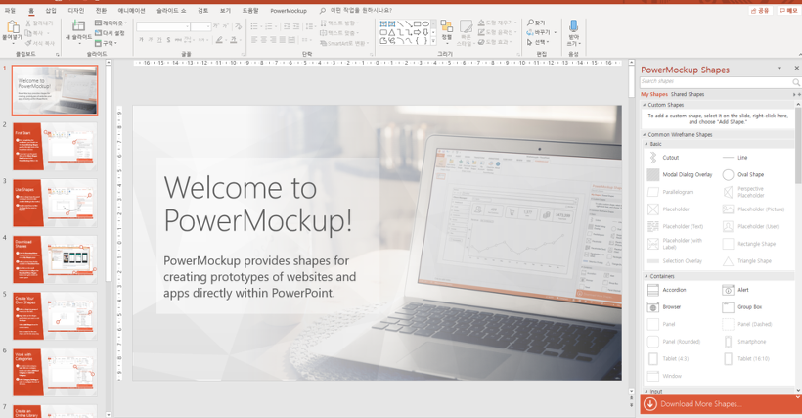Click the Welcome to PowerMockup! title text
Image resolution: width=802 pixels, height=418 pixels.
pyautogui.click(x=258, y=204)
